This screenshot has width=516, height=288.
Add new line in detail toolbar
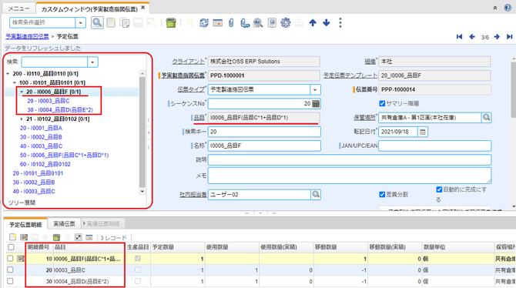coord(12,237)
